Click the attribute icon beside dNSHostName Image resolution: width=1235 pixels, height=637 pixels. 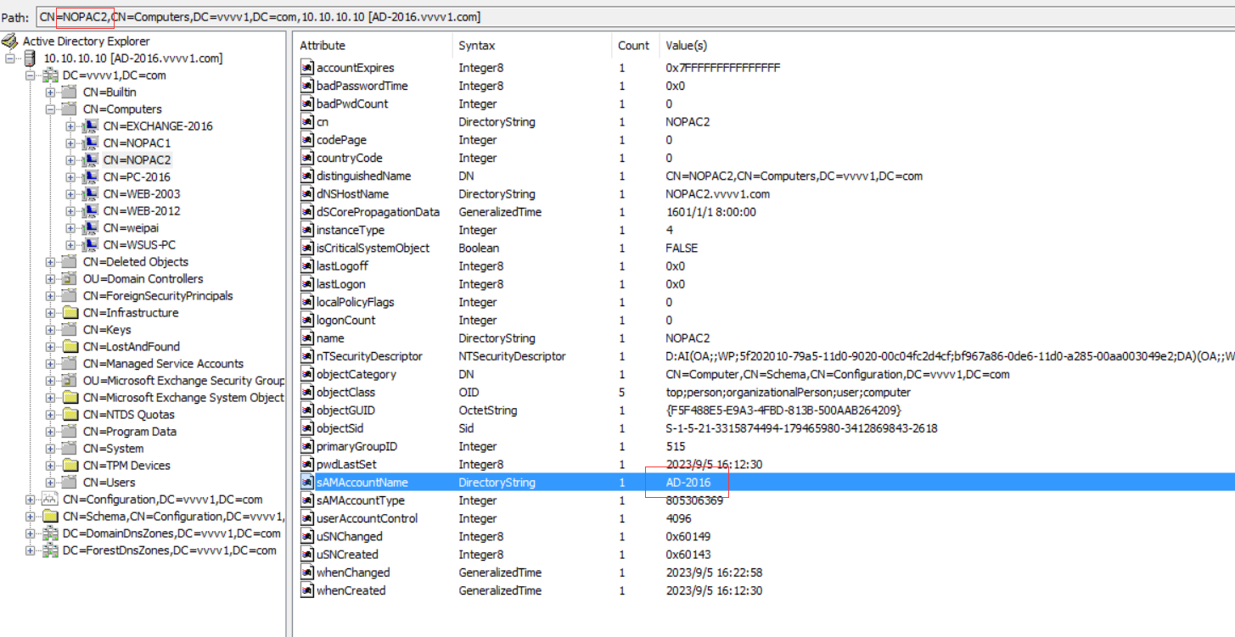(307, 194)
